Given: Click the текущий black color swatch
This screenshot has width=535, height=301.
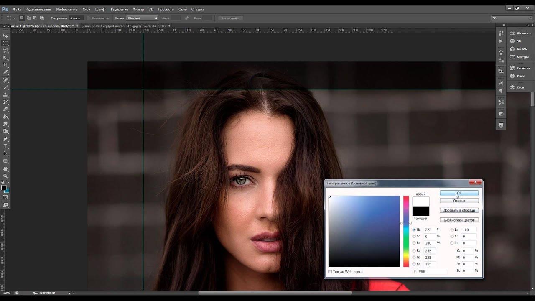Looking at the screenshot, I should pyautogui.click(x=420, y=211).
